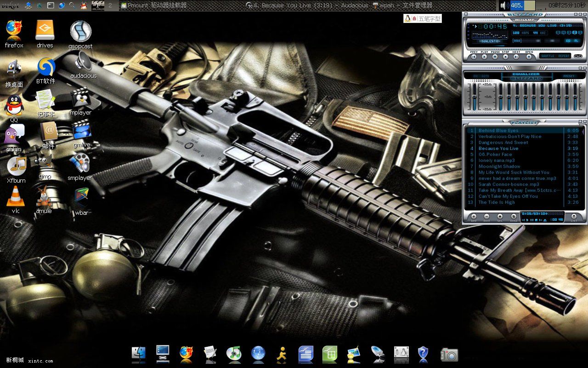Open the playlist LIST menu

574,217
